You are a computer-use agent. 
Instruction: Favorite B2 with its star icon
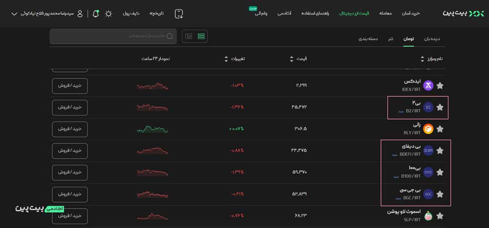(x=440, y=108)
